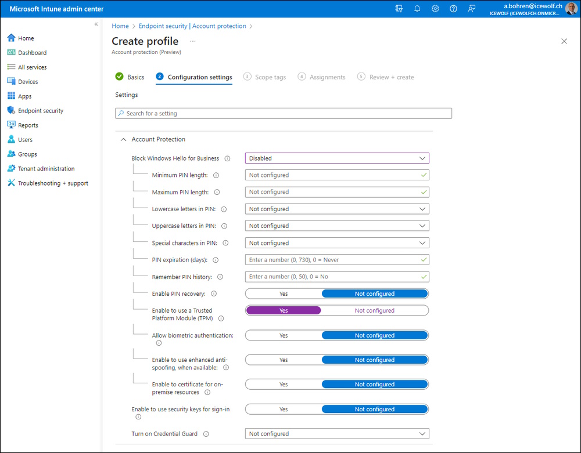Select Not configured for biometric authentication
Image resolution: width=581 pixels, height=453 pixels.
point(375,335)
